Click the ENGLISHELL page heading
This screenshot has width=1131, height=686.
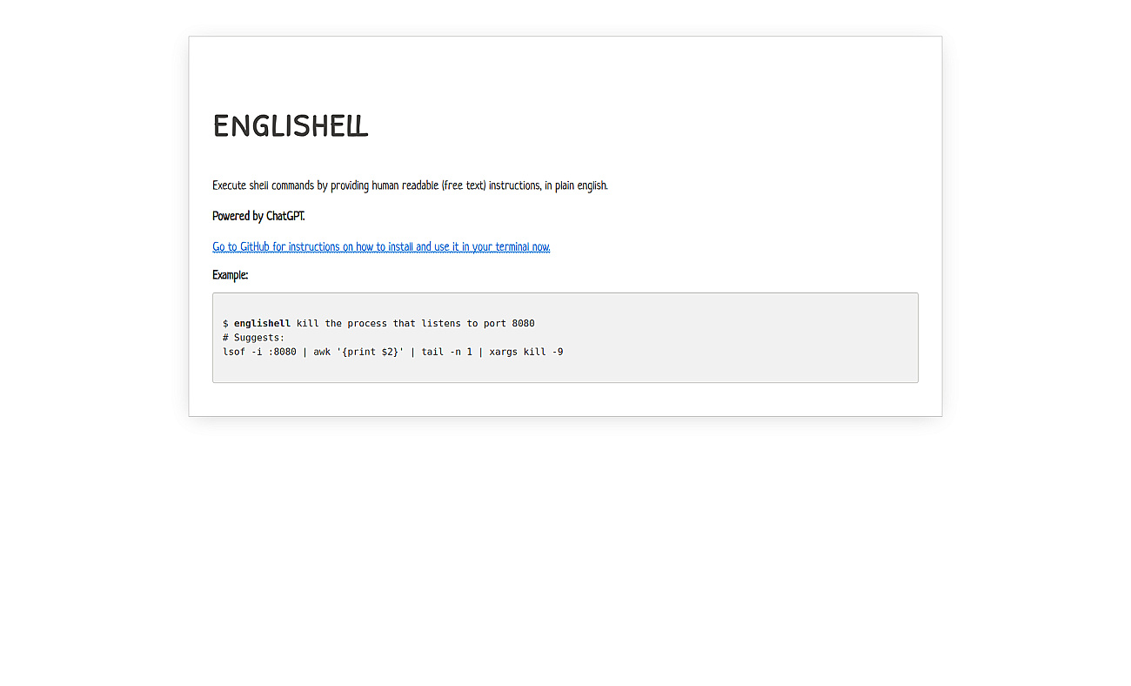[x=291, y=127]
